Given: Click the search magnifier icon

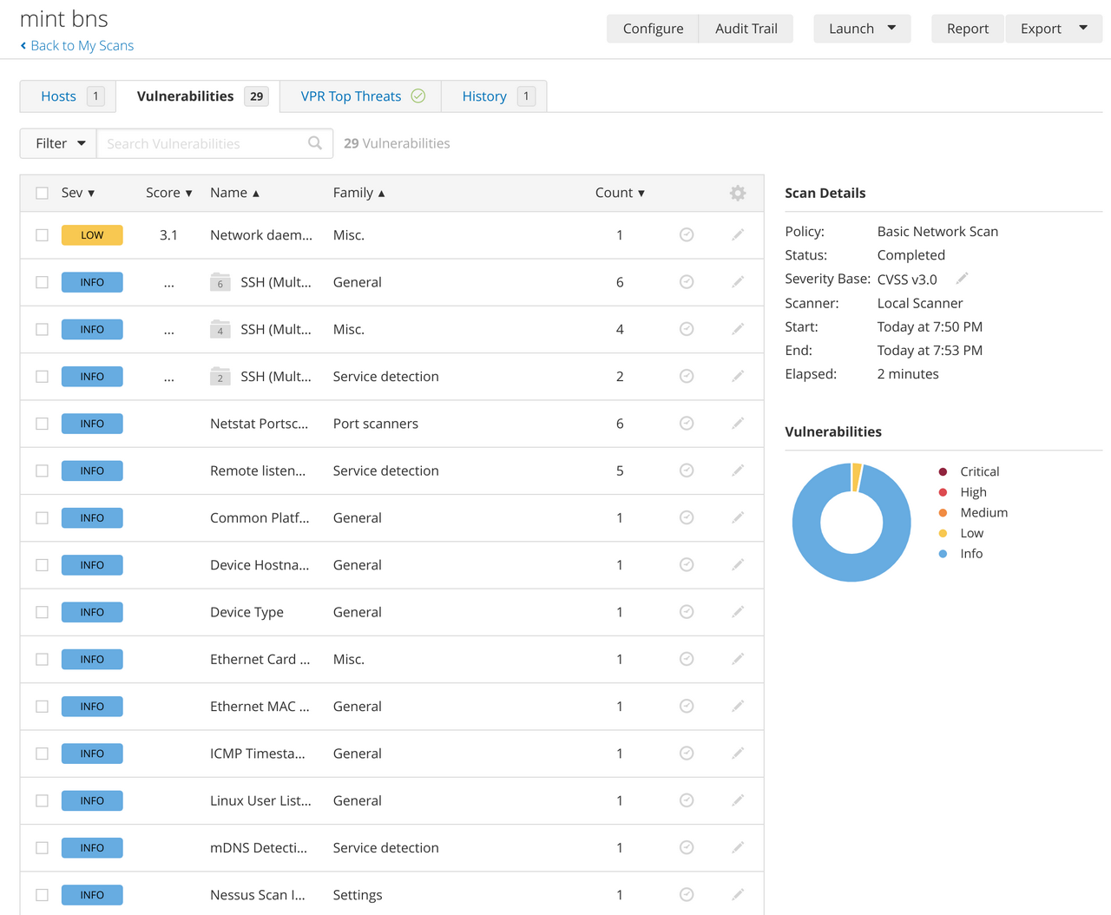Looking at the screenshot, I should [315, 143].
